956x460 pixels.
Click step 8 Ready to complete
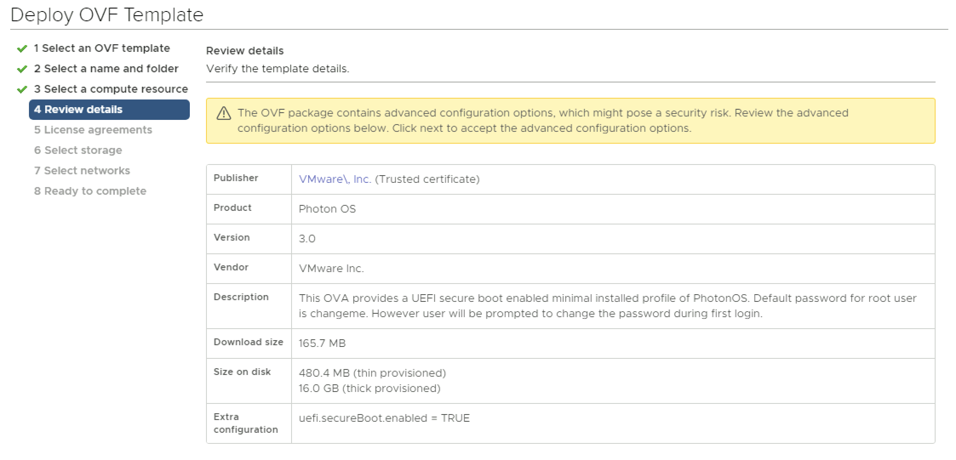click(90, 191)
